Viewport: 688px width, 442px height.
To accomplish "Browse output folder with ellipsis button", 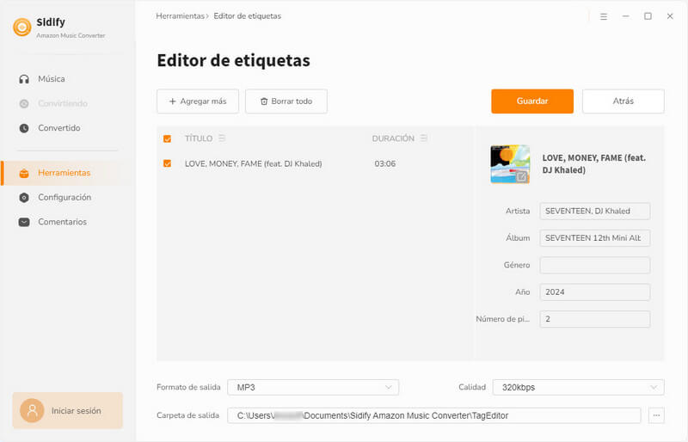I will pyautogui.click(x=656, y=415).
